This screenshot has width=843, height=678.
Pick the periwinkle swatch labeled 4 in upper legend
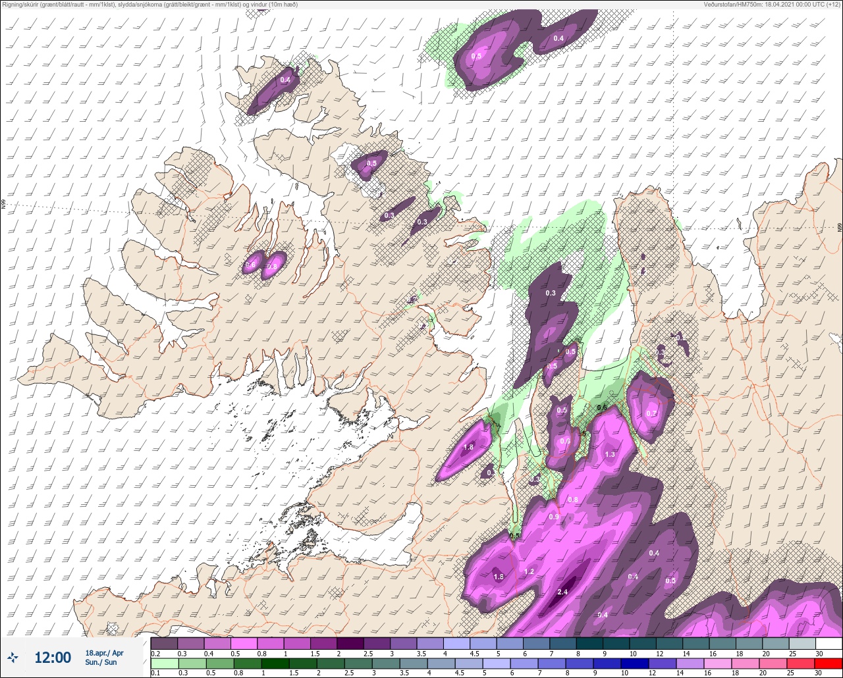tap(456, 643)
